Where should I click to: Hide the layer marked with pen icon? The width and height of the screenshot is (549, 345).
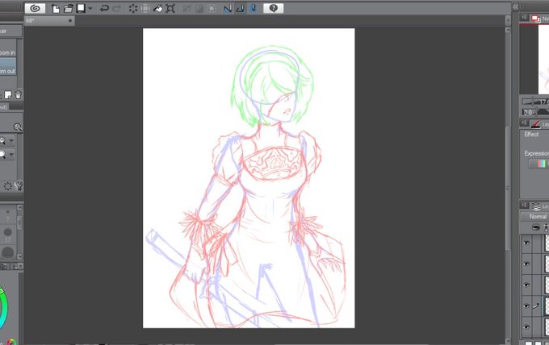[526, 306]
